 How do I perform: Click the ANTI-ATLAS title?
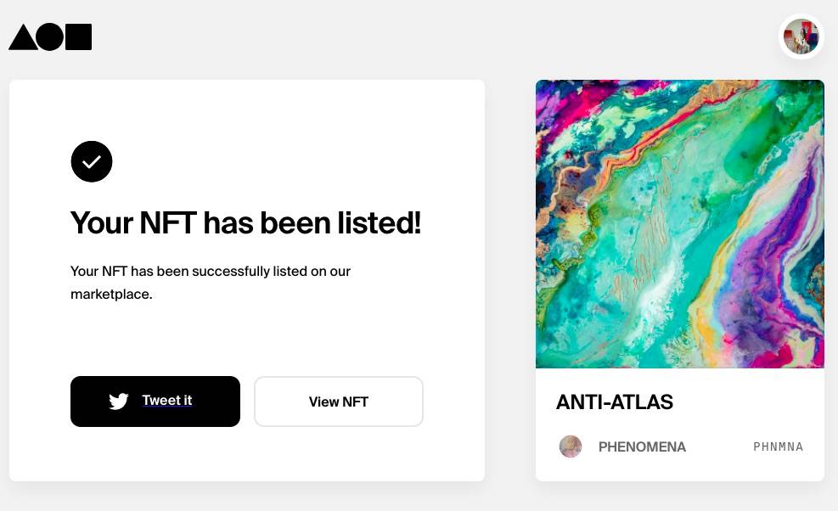[615, 402]
